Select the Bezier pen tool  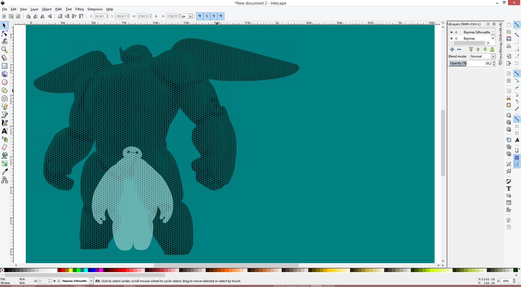pyautogui.click(x=5, y=115)
